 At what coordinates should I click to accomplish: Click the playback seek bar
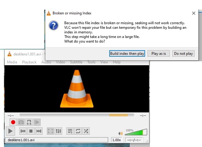77,115
